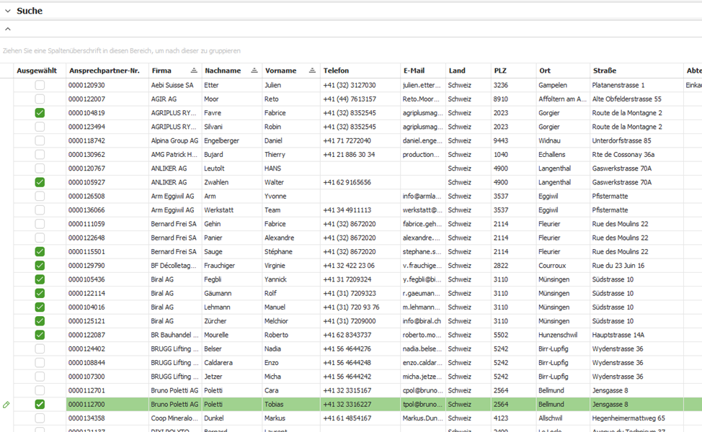Click the Alpina Group AG company cell
702x432 pixels.
(x=174, y=140)
